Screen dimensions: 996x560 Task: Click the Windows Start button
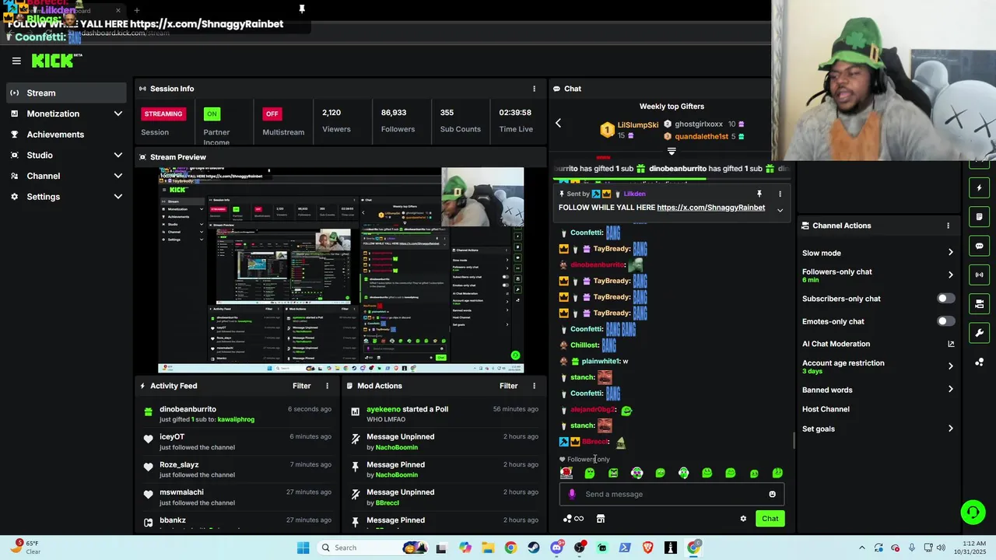tap(303, 548)
